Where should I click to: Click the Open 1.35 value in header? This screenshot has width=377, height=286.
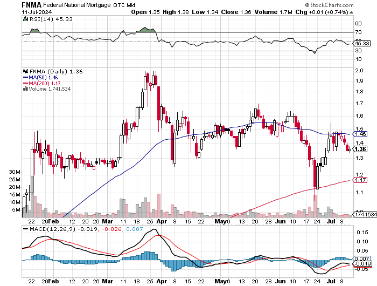145,12
